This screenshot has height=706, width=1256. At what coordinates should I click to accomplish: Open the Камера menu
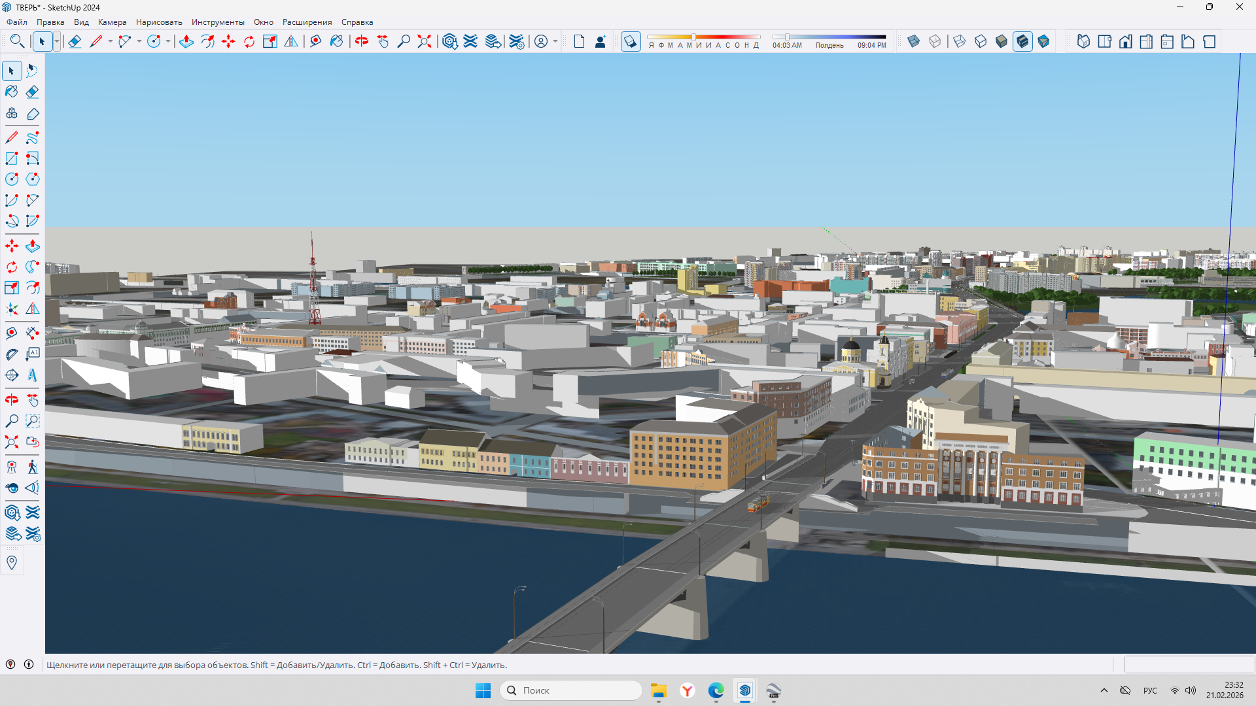coord(112,22)
